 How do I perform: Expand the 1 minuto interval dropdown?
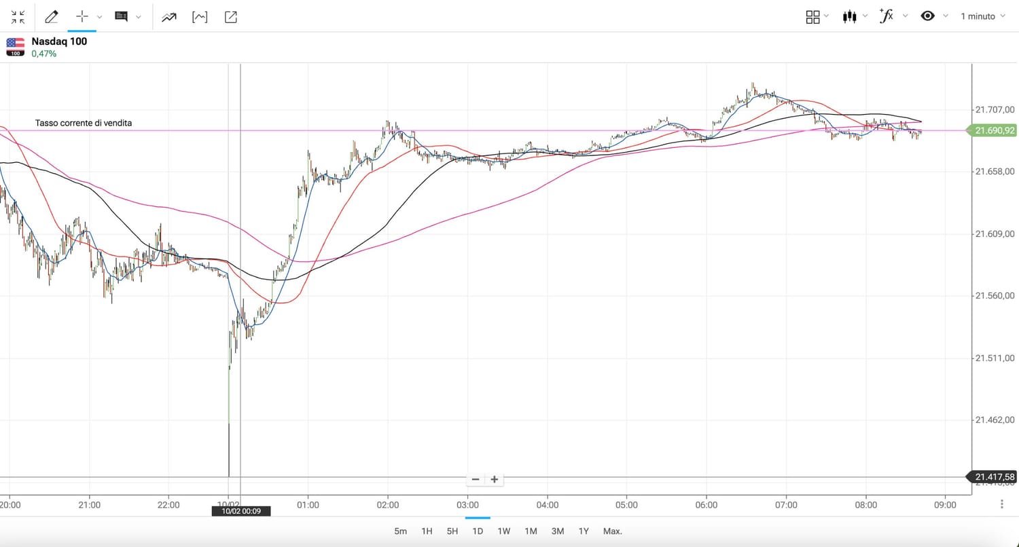982,16
